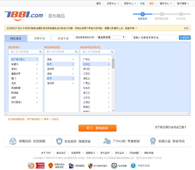Click 找不到您要的游戏或区服？ link
The height and width of the screenshot is (170, 195).
point(171,127)
